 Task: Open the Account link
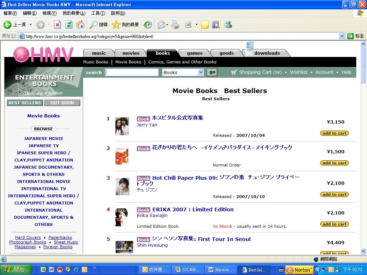click(x=324, y=72)
